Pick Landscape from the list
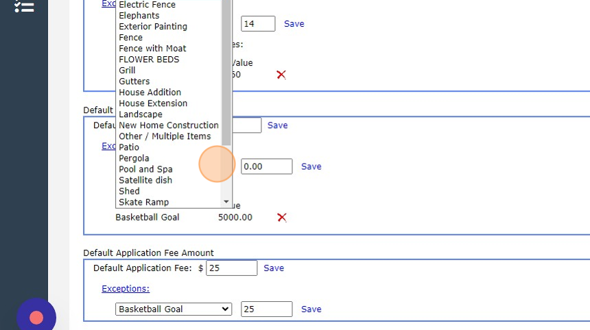This screenshot has width=590, height=330. pyautogui.click(x=141, y=114)
